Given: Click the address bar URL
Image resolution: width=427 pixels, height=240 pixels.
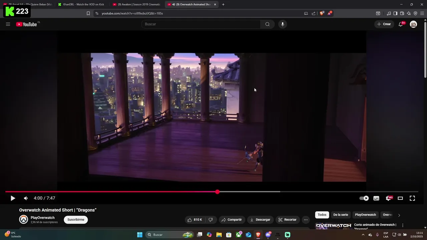Looking at the screenshot, I should click(132, 13).
